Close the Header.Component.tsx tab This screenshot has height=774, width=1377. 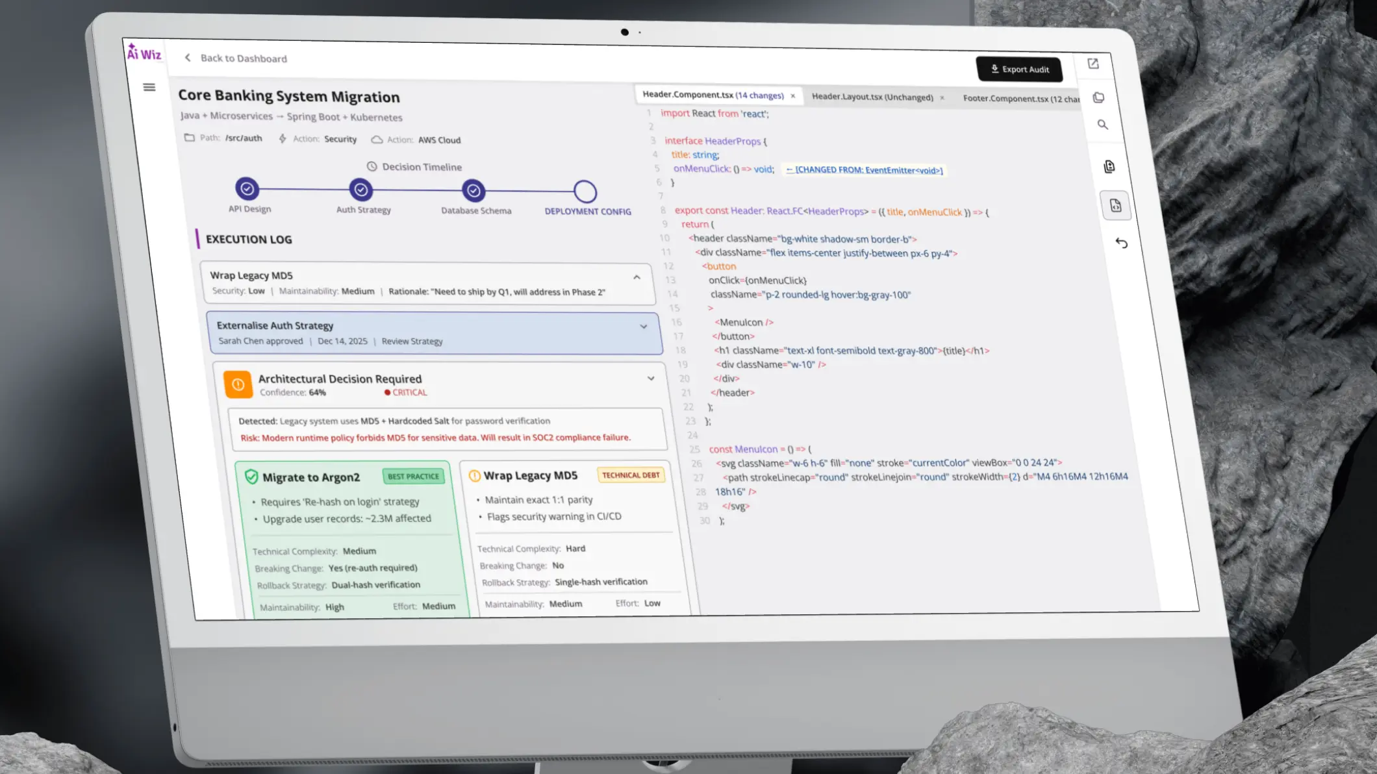coord(793,95)
